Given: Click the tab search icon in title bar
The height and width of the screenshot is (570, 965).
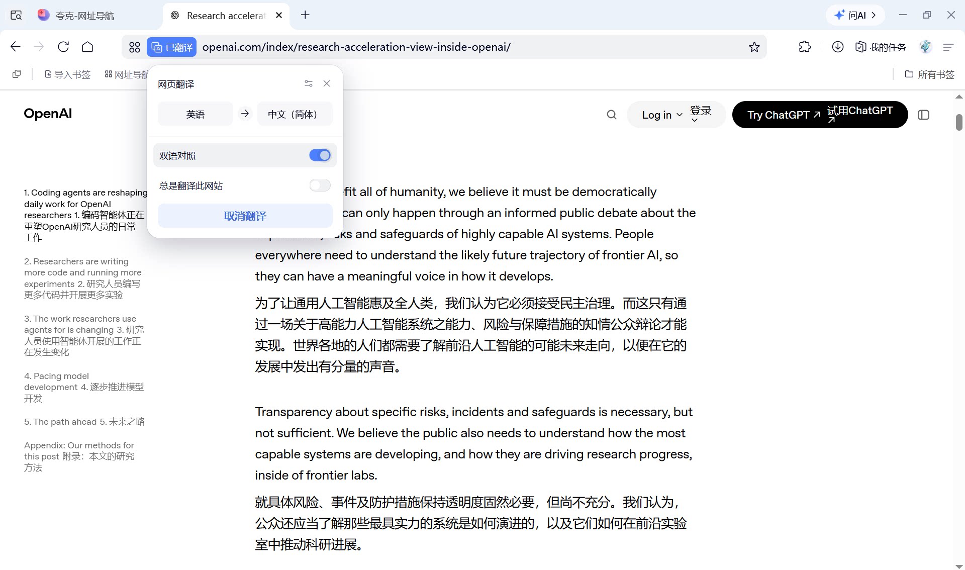Looking at the screenshot, I should coord(16,15).
